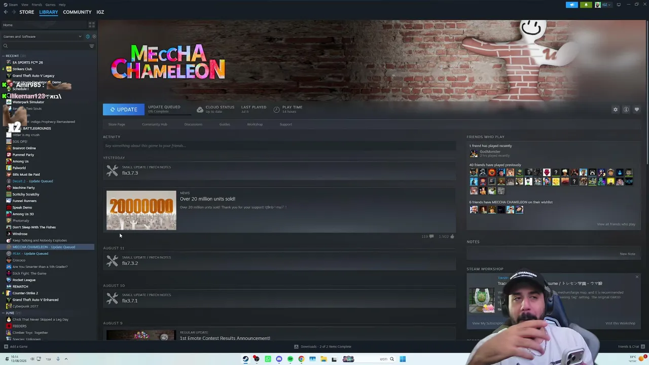The width and height of the screenshot is (649, 365).
Task: Open the Workshop link
Action: click(x=255, y=124)
